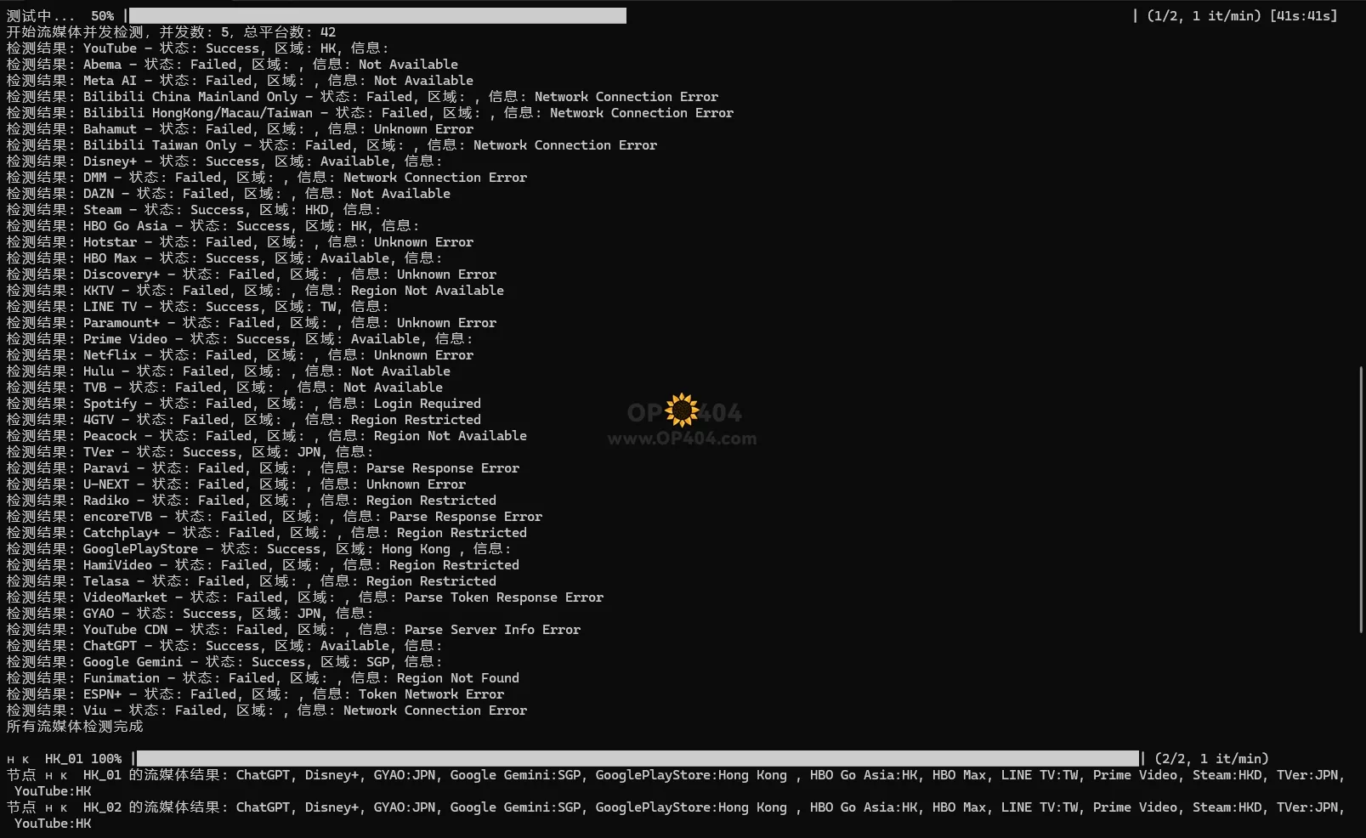This screenshot has height=838, width=1366.
Task: Click the Hulu Not Available line
Action: click(229, 371)
